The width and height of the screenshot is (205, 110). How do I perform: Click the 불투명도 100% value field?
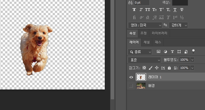pyautogui.click(x=185, y=60)
